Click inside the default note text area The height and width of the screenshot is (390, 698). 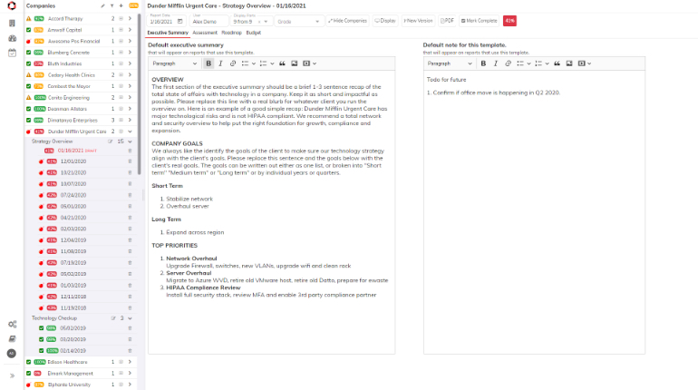[x=534, y=212]
